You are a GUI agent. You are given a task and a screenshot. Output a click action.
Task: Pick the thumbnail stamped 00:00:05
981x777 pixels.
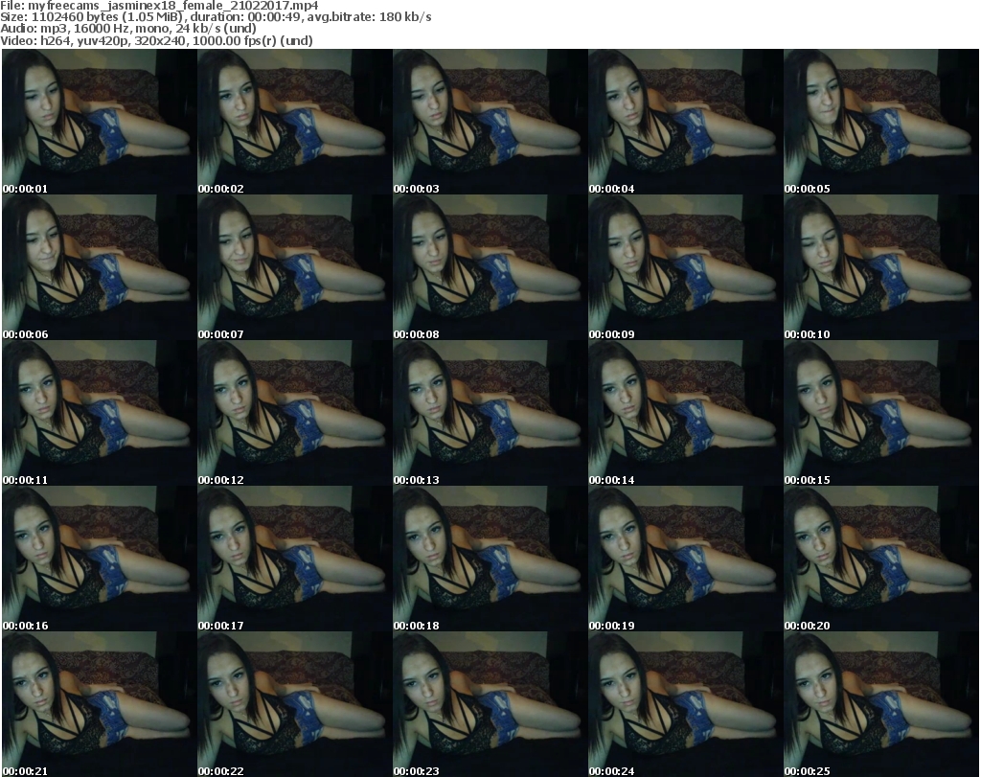(881, 122)
